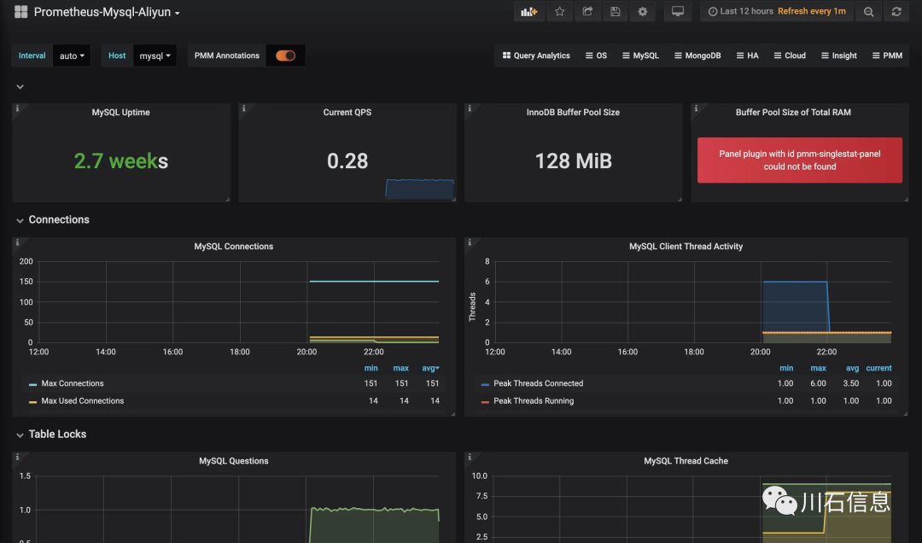Share the dashboard via share icon
Viewport: 922px width, 543px height.
[x=587, y=11]
